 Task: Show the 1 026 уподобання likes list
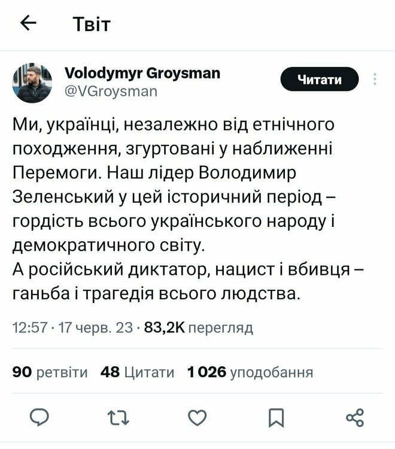250,372
